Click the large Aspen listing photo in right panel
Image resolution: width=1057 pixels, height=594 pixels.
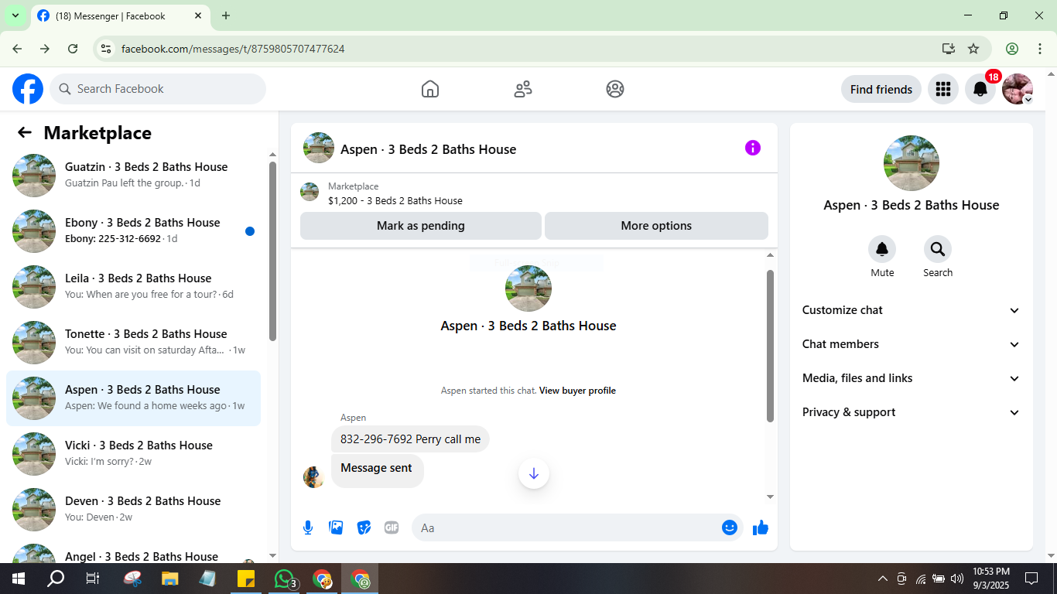(x=912, y=163)
